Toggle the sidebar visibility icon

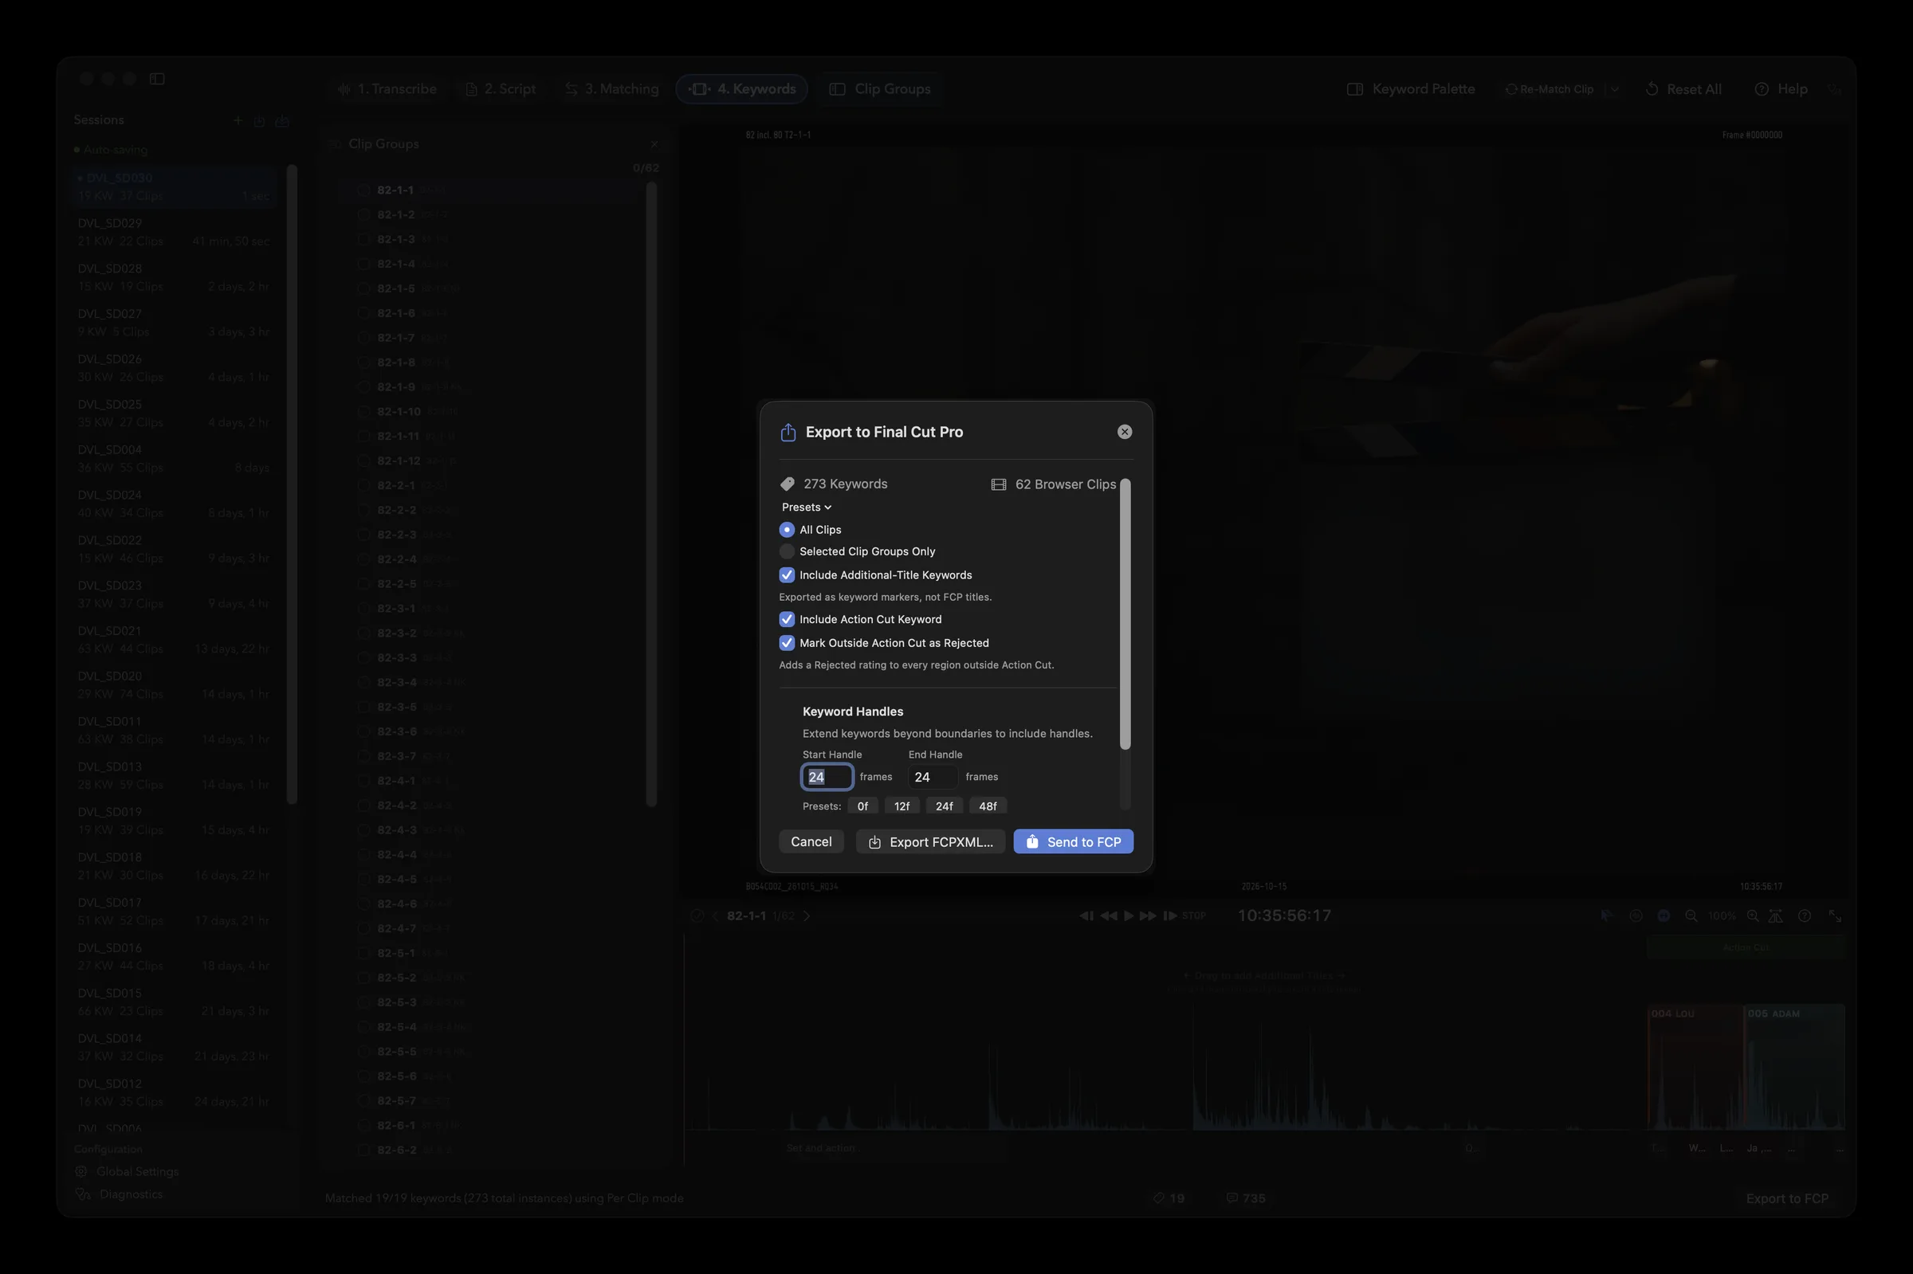[157, 79]
